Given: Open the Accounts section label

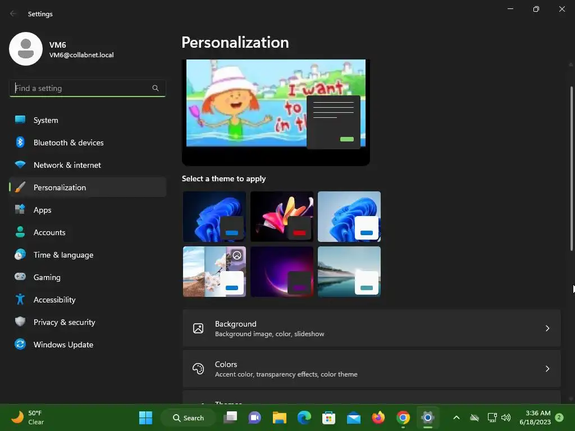Looking at the screenshot, I should [x=49, y=232].
